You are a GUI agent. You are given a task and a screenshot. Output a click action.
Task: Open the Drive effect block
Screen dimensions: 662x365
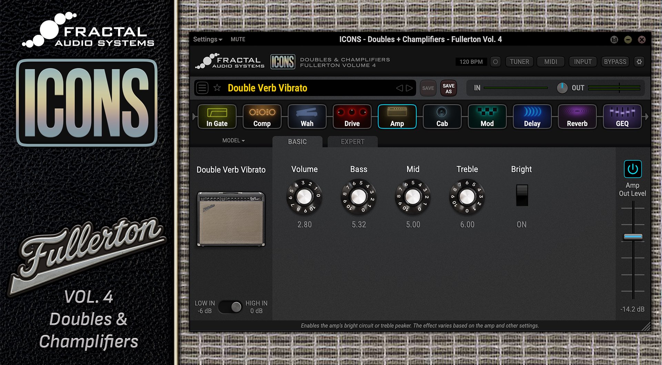[352, 117]
